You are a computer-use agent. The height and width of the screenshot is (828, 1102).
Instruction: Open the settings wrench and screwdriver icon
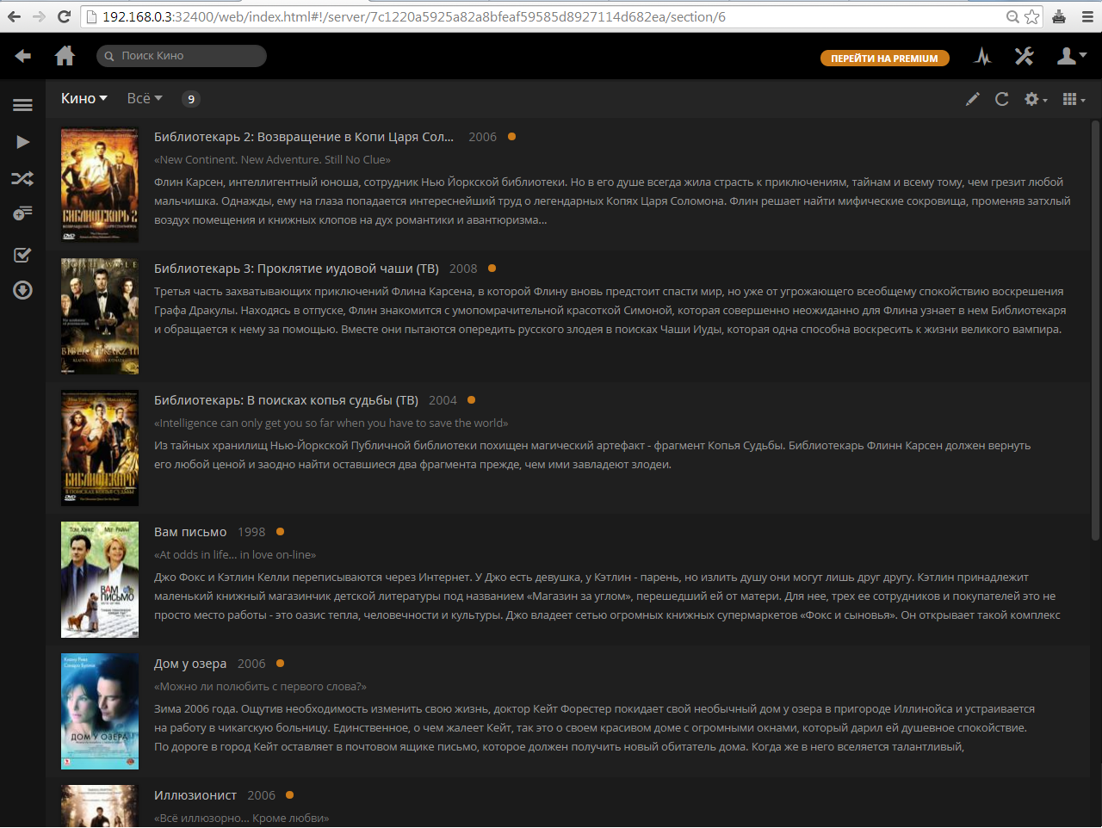tap(1024, 56)
